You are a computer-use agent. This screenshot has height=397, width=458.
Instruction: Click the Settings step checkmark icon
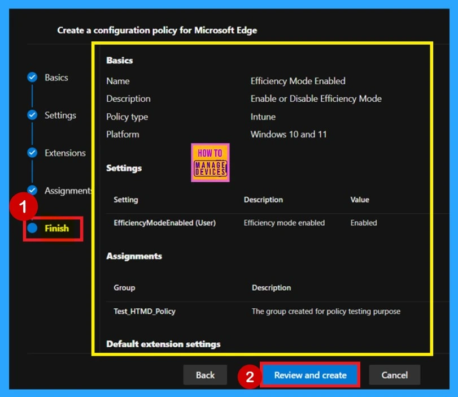[32, 115]
